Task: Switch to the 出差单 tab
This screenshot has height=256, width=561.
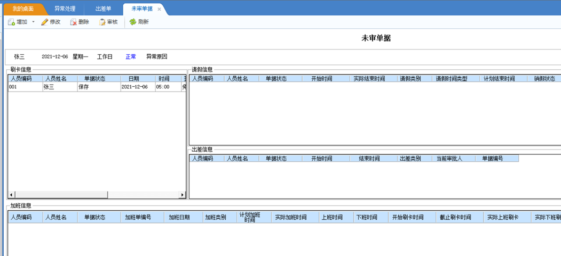Action: click(104, 9)
